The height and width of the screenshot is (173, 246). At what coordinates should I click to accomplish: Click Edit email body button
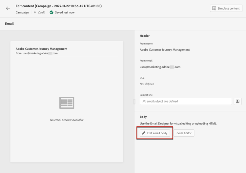(x=155, y=133)
